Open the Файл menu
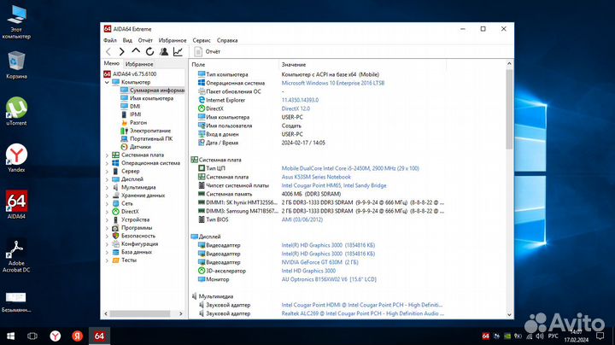The image size is (615, 345). click(110, 40)
